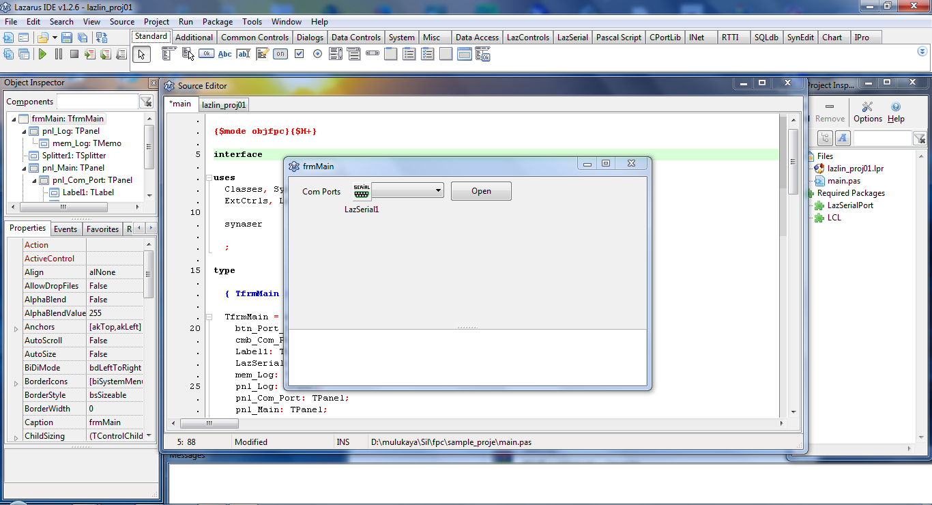Fold the uses clause in editor

(208, 178)
